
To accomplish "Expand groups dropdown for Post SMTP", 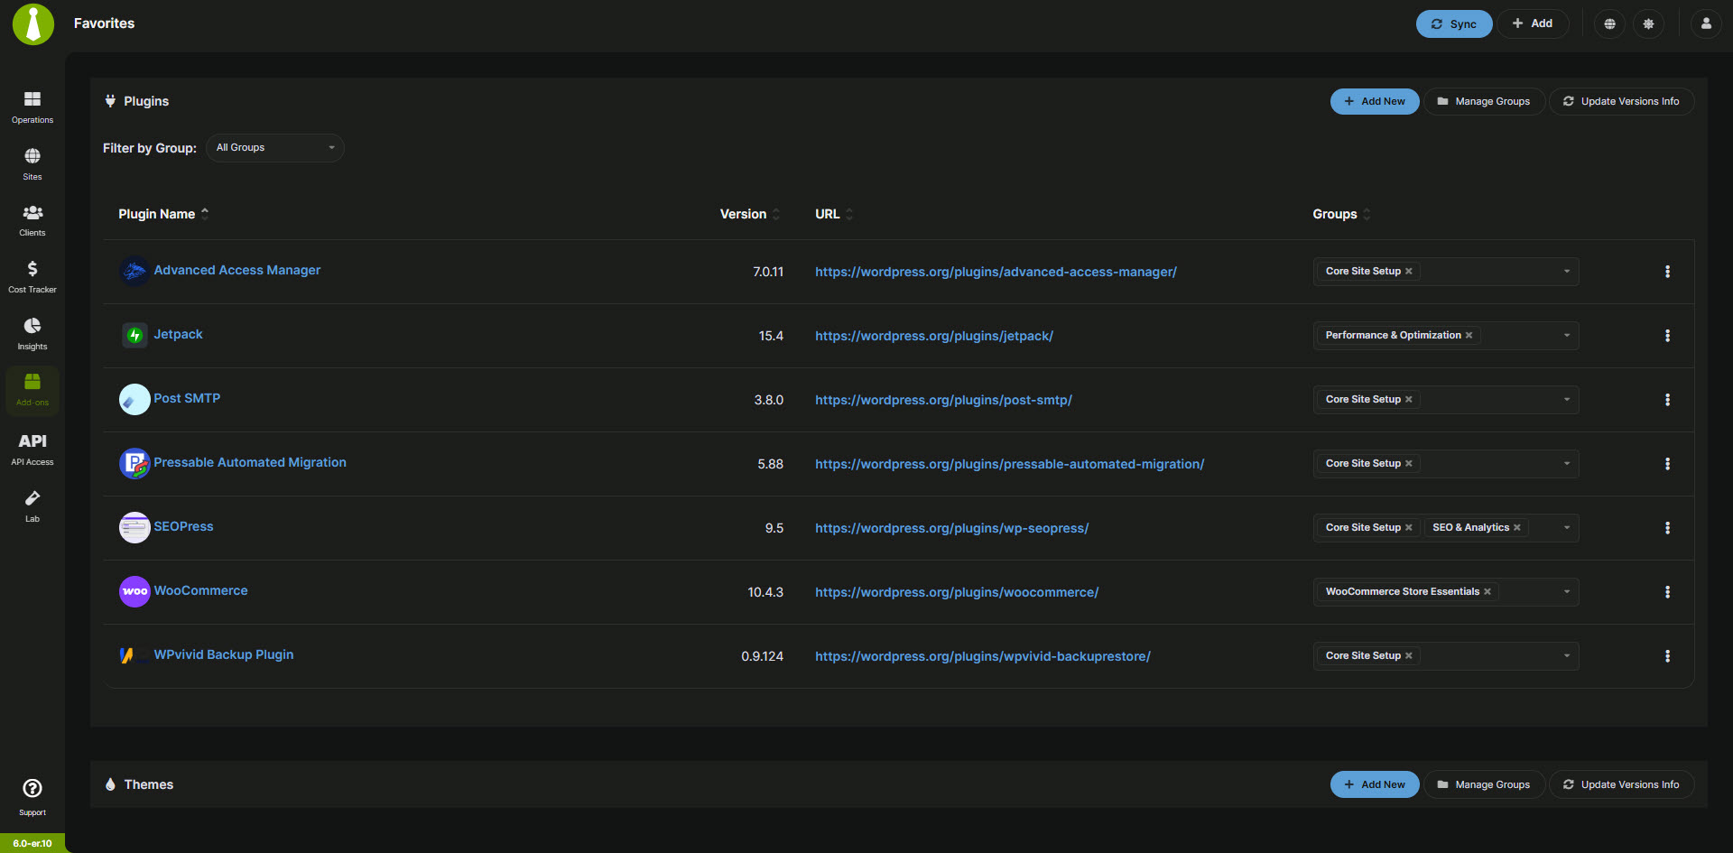I will pos(1567,400).
